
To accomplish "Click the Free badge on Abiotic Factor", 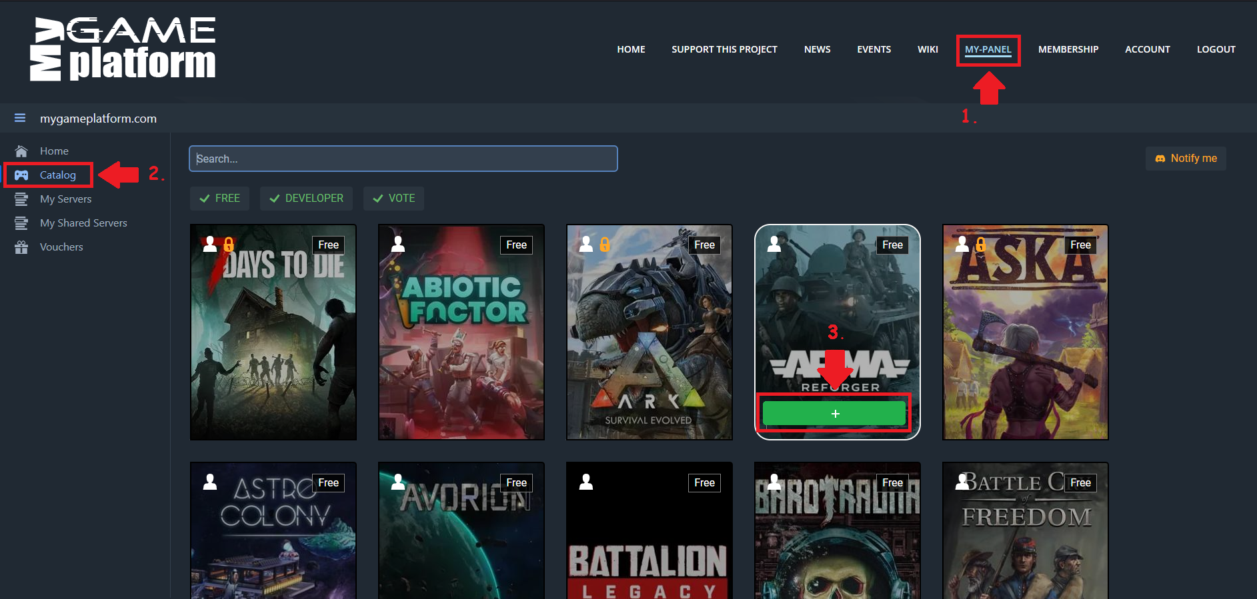I will pyautogui.click(x=516, y=245).
